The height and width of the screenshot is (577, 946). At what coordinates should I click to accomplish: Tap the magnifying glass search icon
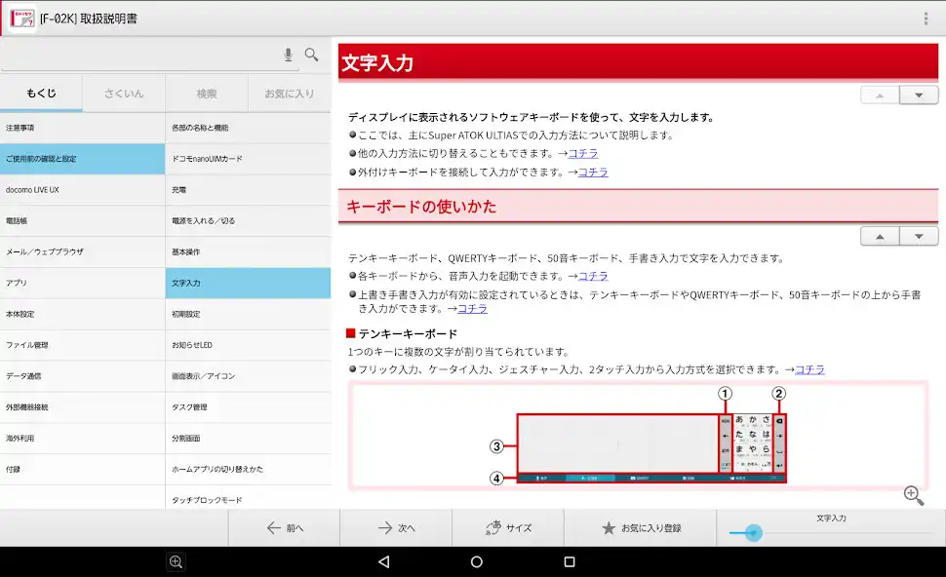[312, 54]
